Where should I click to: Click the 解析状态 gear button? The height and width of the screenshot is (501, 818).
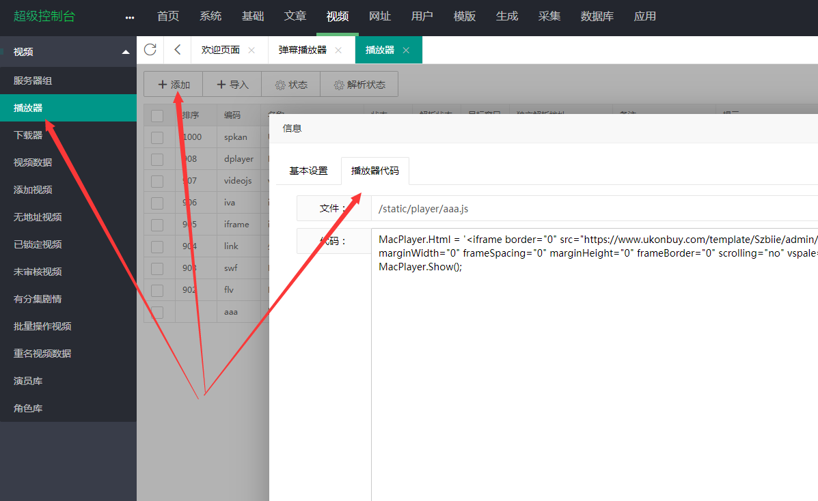point(359,85)
